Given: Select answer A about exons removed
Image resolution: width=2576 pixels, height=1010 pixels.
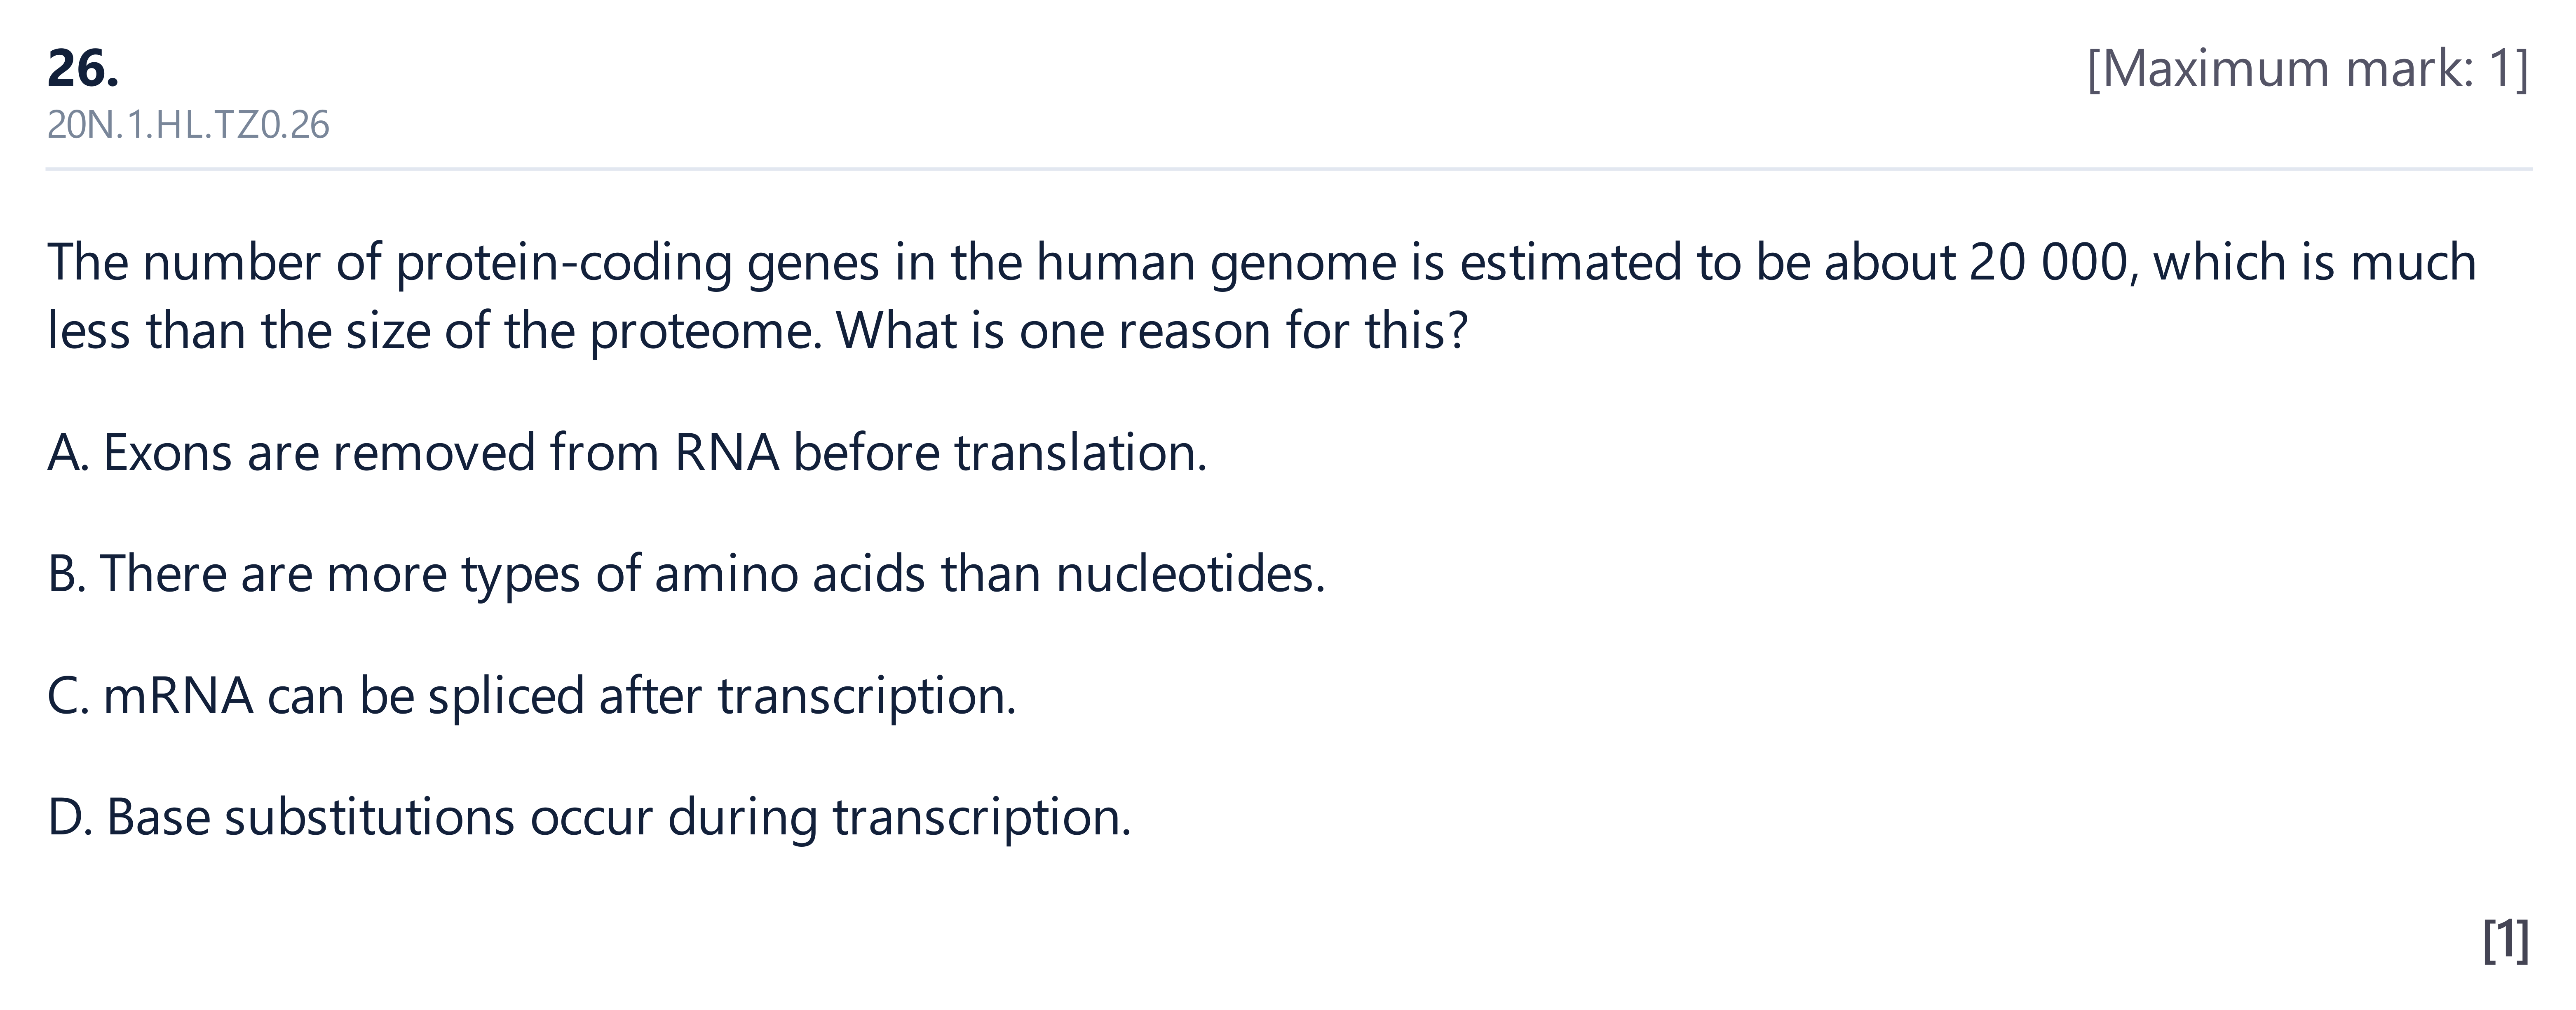Looking at the screenshot, I should point(627,453).
